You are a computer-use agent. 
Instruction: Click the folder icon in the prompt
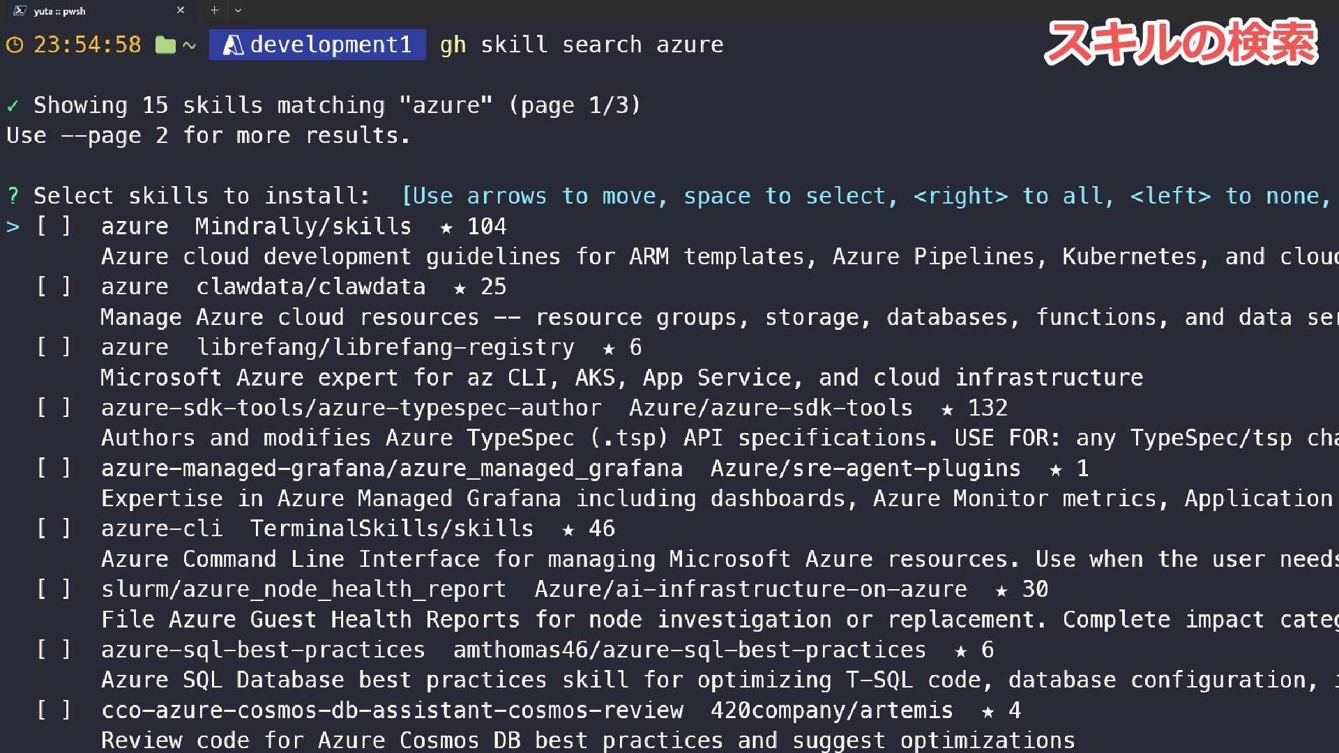(165, 45)
